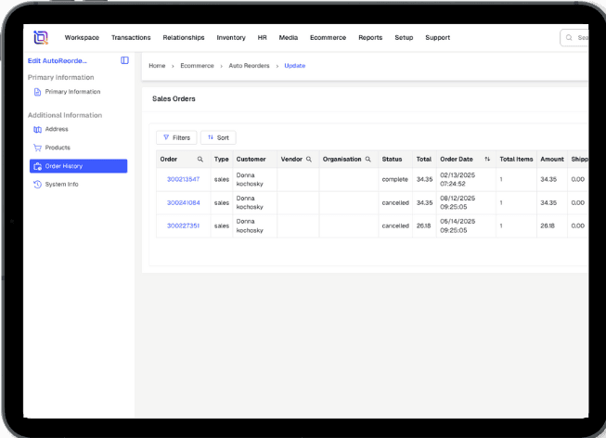
Task: Open System Info section
Action: coord(61,185)
